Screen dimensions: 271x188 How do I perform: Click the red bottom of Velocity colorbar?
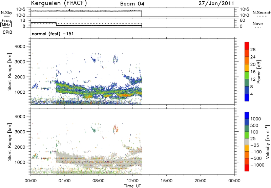pos(247,168)
